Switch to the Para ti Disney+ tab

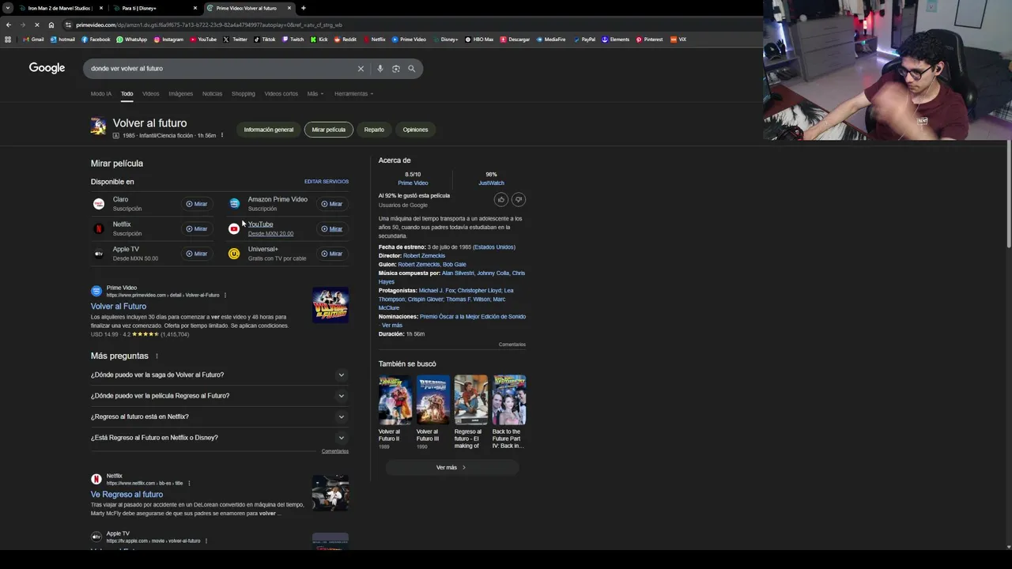[x=154, y=8]
